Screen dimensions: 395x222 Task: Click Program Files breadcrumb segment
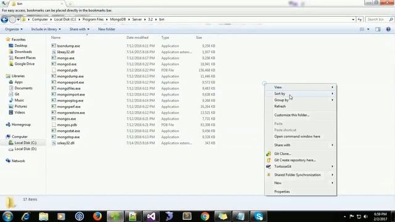tap(93, 19)
